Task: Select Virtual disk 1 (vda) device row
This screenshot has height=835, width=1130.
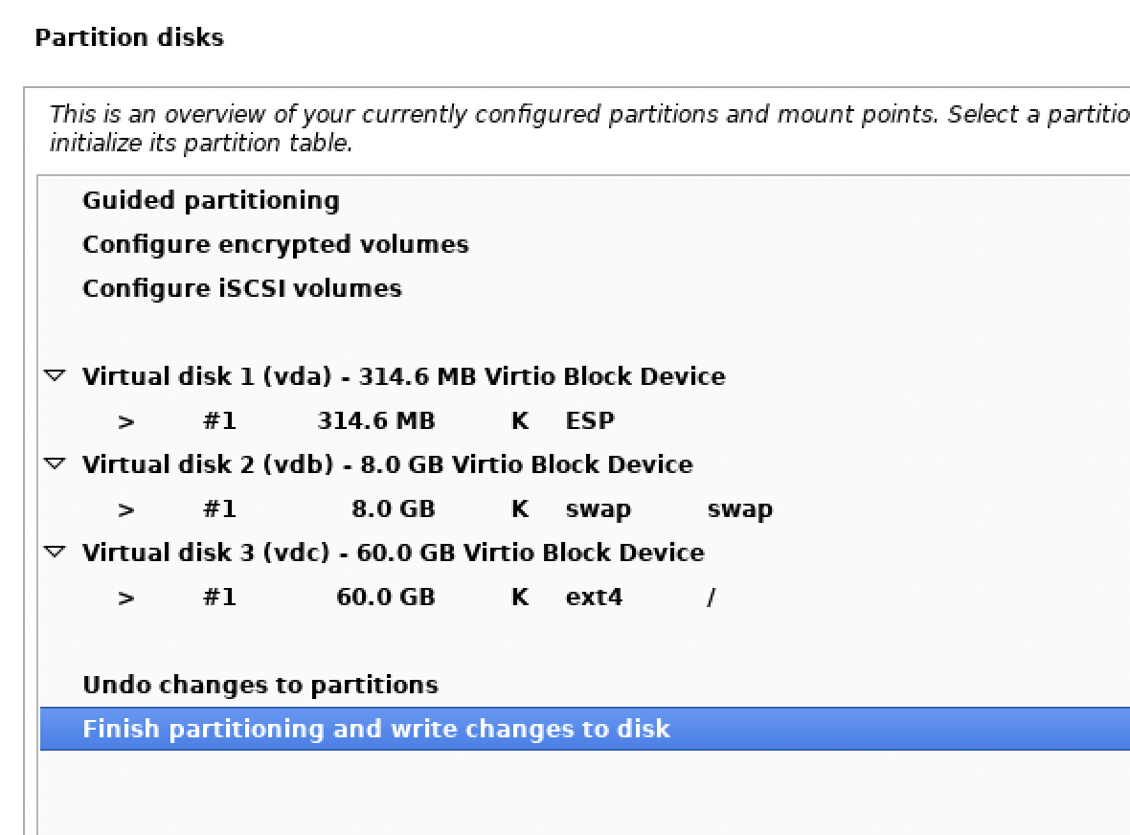Action: (x=403, y=376)
